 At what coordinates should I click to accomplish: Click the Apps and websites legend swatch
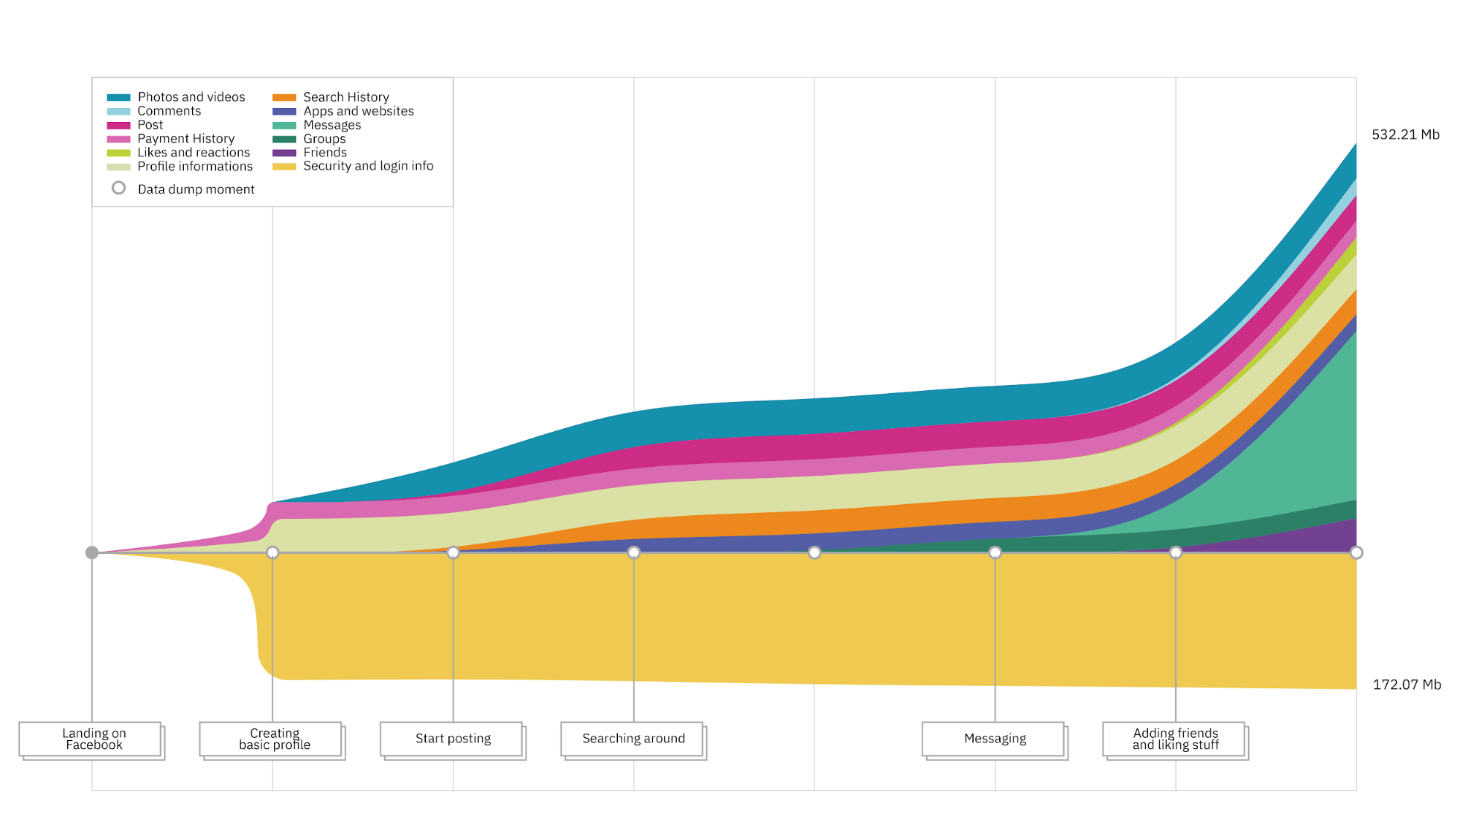(x=284, y=111)
